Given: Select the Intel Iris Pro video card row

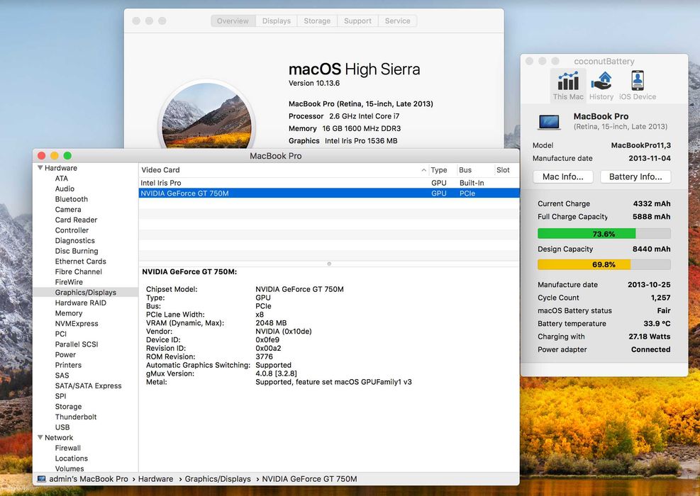Looking at the screenshot, I should (x=329, y=183).
